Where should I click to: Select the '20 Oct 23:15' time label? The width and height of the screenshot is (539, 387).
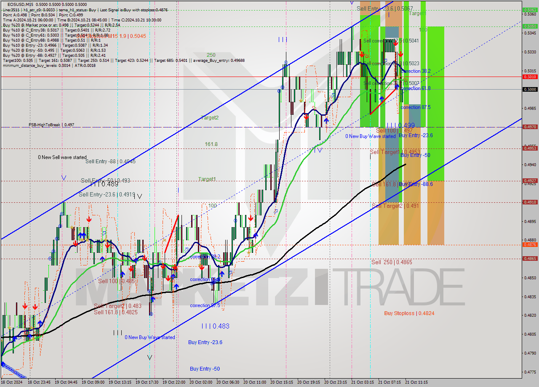tap(336, 382)
